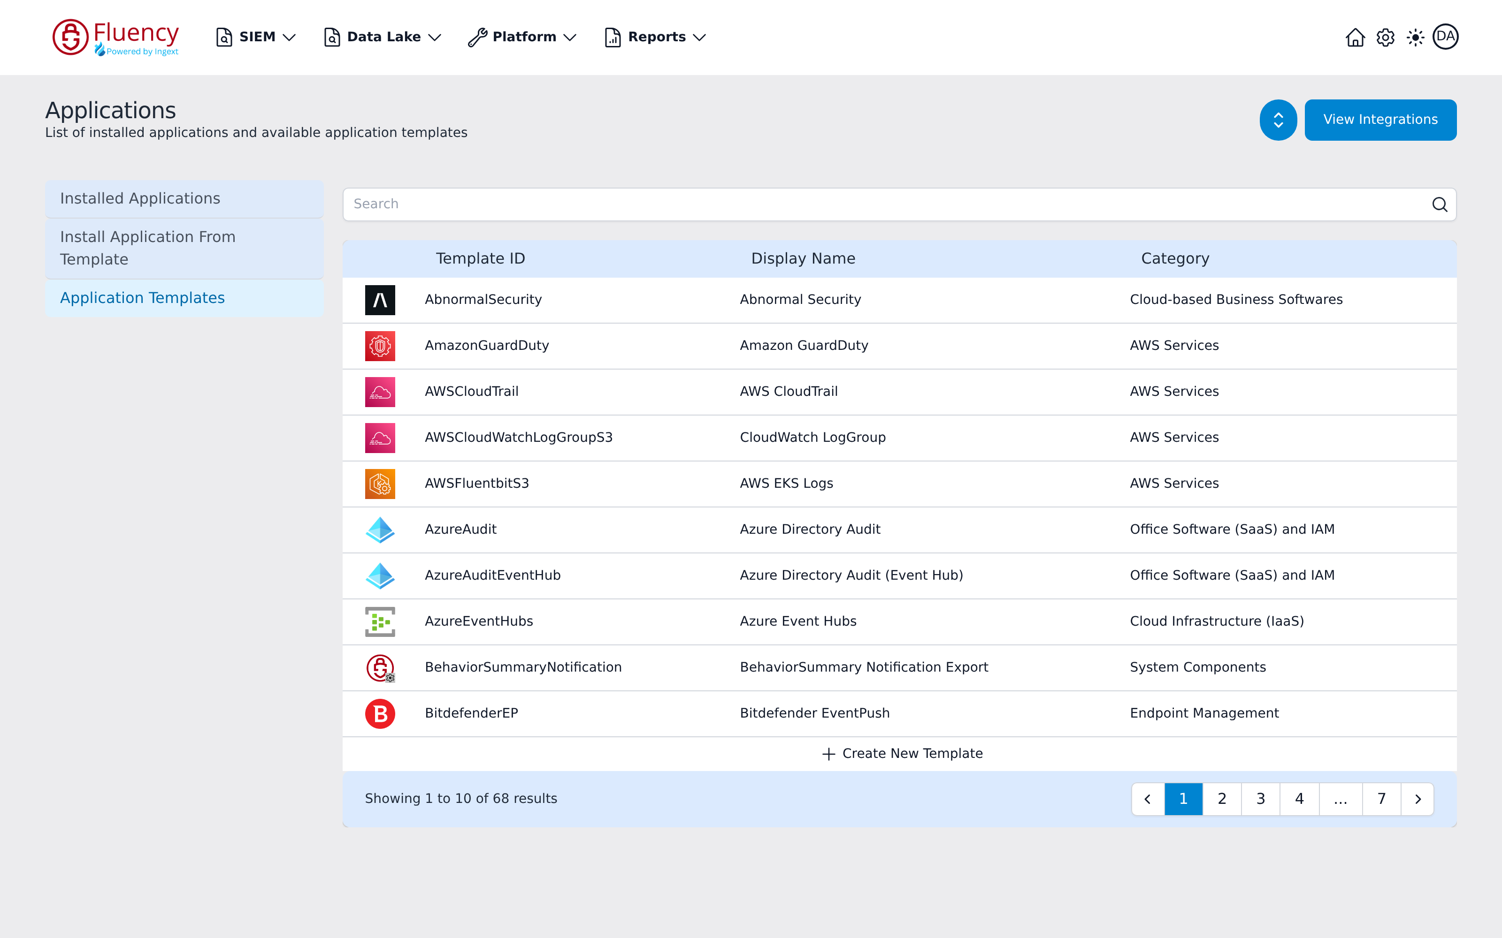Select the 'Azure Directory Audit (Event Hub)' cell

pyautogui.click(x=851, y=576)
